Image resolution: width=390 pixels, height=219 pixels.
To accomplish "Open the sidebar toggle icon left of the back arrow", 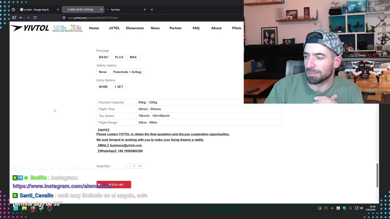I will pos(14,18).
